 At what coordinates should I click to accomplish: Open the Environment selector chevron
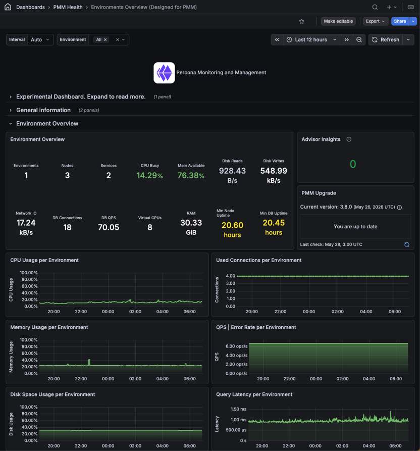click(123, 40)
